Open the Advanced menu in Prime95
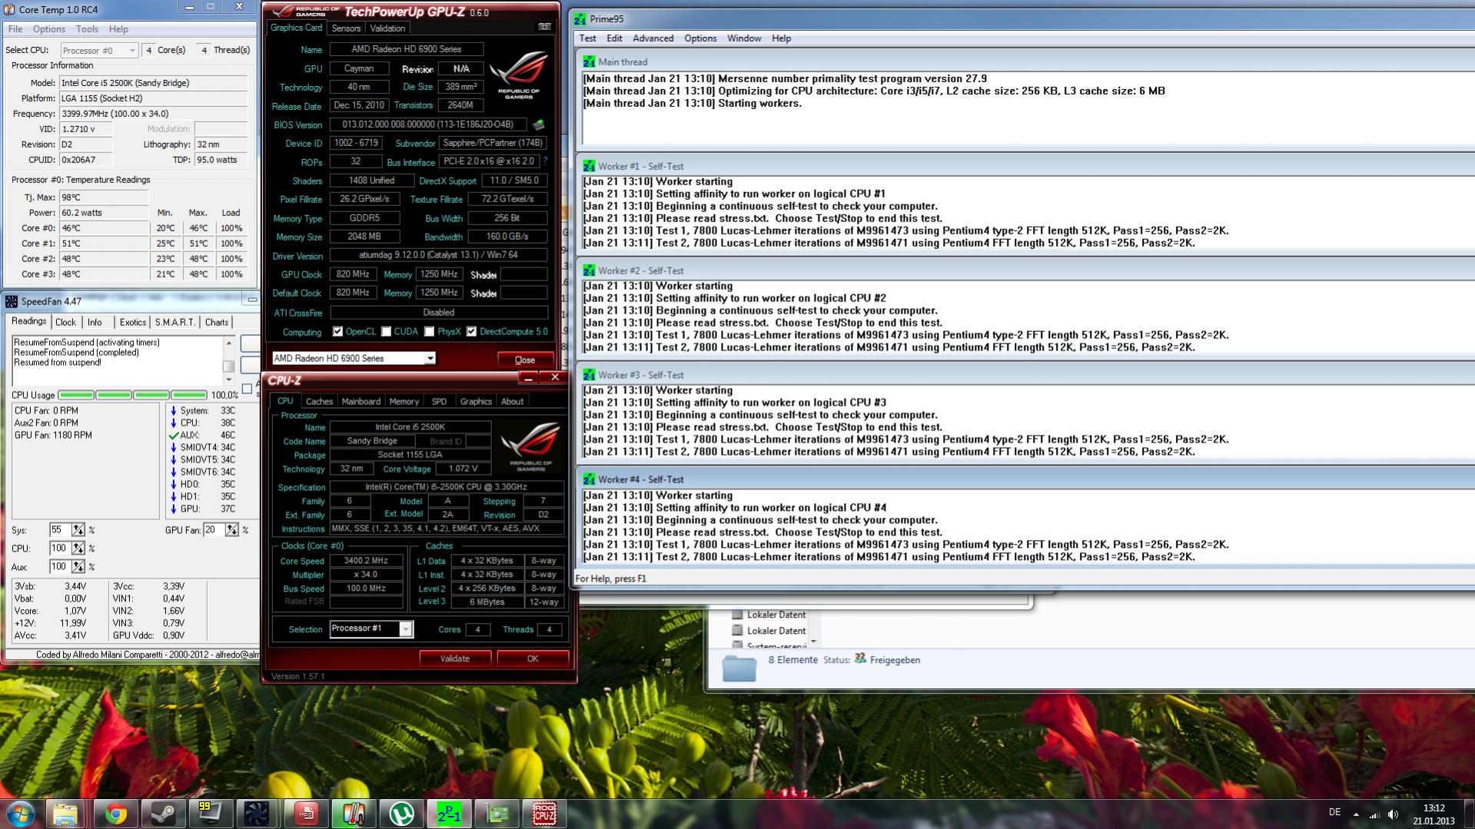This screenshot has width=1475, height=829. (x=653, y=38)
